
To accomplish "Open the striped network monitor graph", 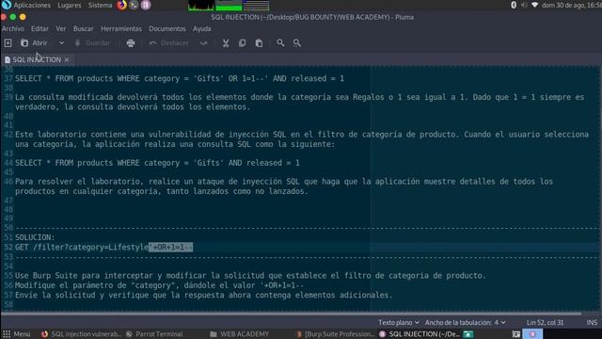I will tap(257, 6).
